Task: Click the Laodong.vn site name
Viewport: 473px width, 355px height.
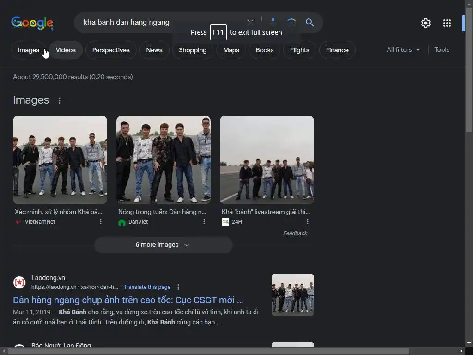Action: click(48, 278)
